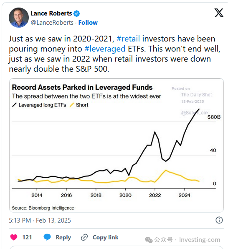Click the WeChat logo watermark
228x249 pixels.
[149, 240]
